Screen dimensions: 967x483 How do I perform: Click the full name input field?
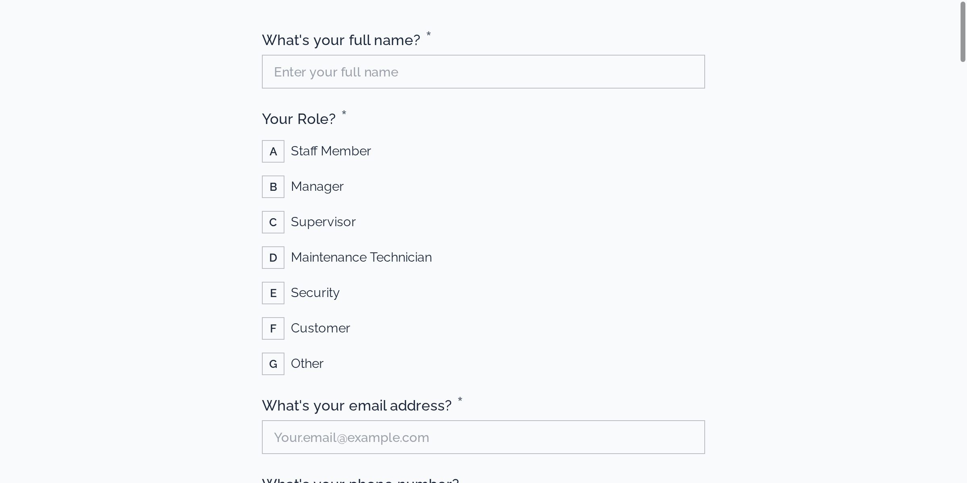click(483, 72)
